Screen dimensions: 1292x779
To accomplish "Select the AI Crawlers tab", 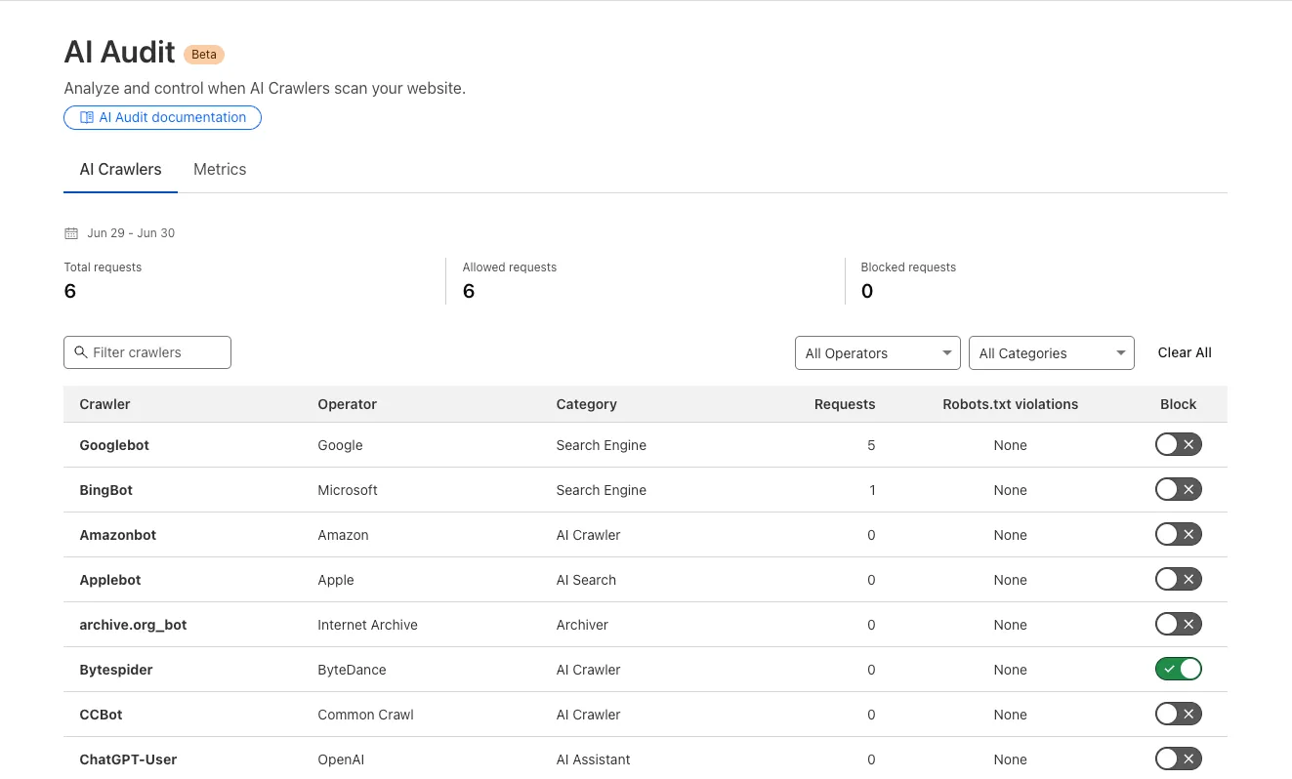I will coord(120,170).
